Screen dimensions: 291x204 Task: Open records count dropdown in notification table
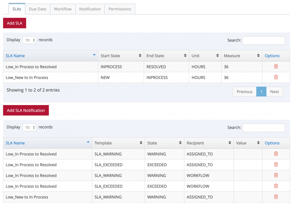(29, 127)
